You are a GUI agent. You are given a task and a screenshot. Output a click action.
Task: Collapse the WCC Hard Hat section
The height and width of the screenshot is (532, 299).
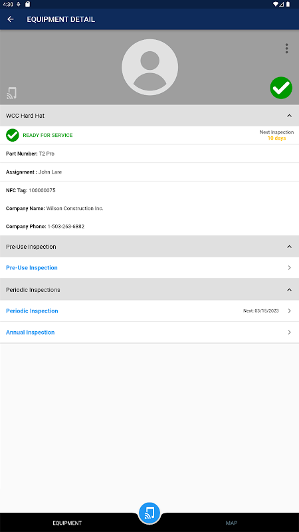[289, 116]
